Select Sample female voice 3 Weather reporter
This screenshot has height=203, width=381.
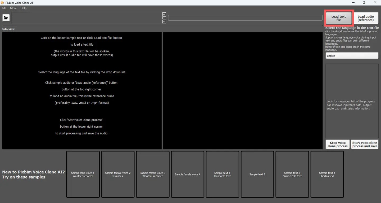coord(153,174)
